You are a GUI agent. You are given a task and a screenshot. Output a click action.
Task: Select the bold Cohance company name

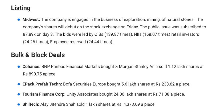(x=31, y=66)
